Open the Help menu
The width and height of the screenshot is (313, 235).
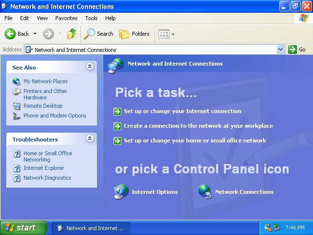point(111,18)
